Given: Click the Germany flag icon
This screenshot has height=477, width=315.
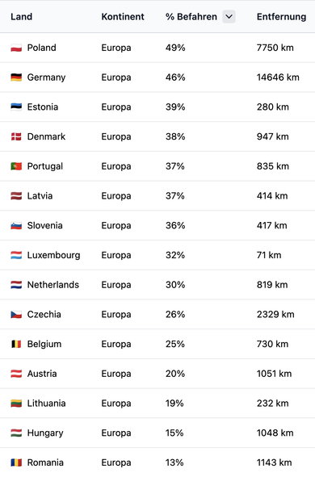Looking at the screenshot, I should (x=16, y=77).
